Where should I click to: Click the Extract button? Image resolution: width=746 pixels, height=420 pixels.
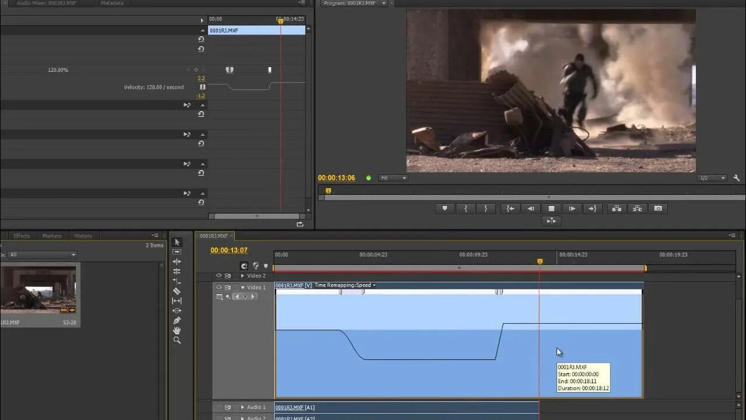click(637, 208)
